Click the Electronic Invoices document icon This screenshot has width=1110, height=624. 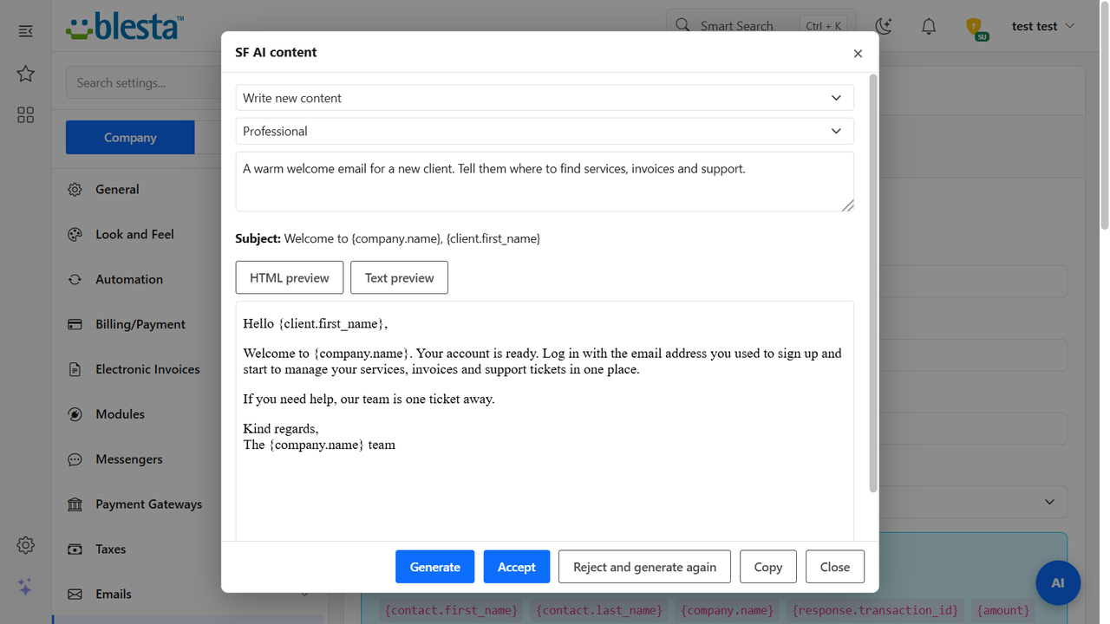(x=75, y=370)
